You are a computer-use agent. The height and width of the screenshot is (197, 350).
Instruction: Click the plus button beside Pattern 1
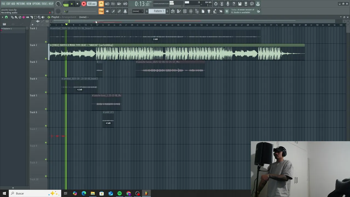167,11
